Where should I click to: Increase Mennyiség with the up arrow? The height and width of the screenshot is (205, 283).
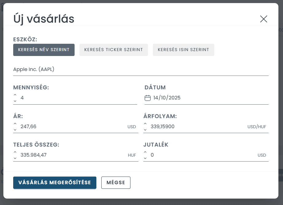(15, 95)
